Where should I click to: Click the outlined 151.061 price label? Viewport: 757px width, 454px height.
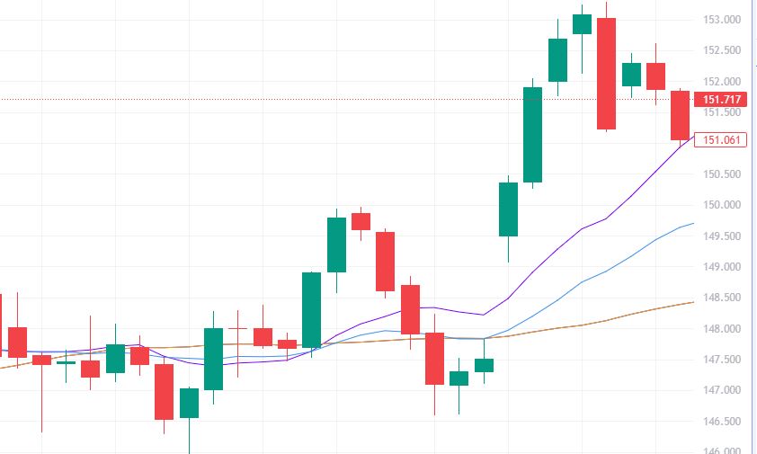pos(722,139)
